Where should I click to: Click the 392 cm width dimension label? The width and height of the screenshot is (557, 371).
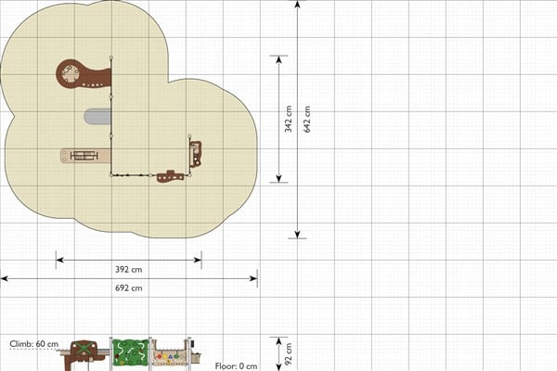click(x=129, y=270)
